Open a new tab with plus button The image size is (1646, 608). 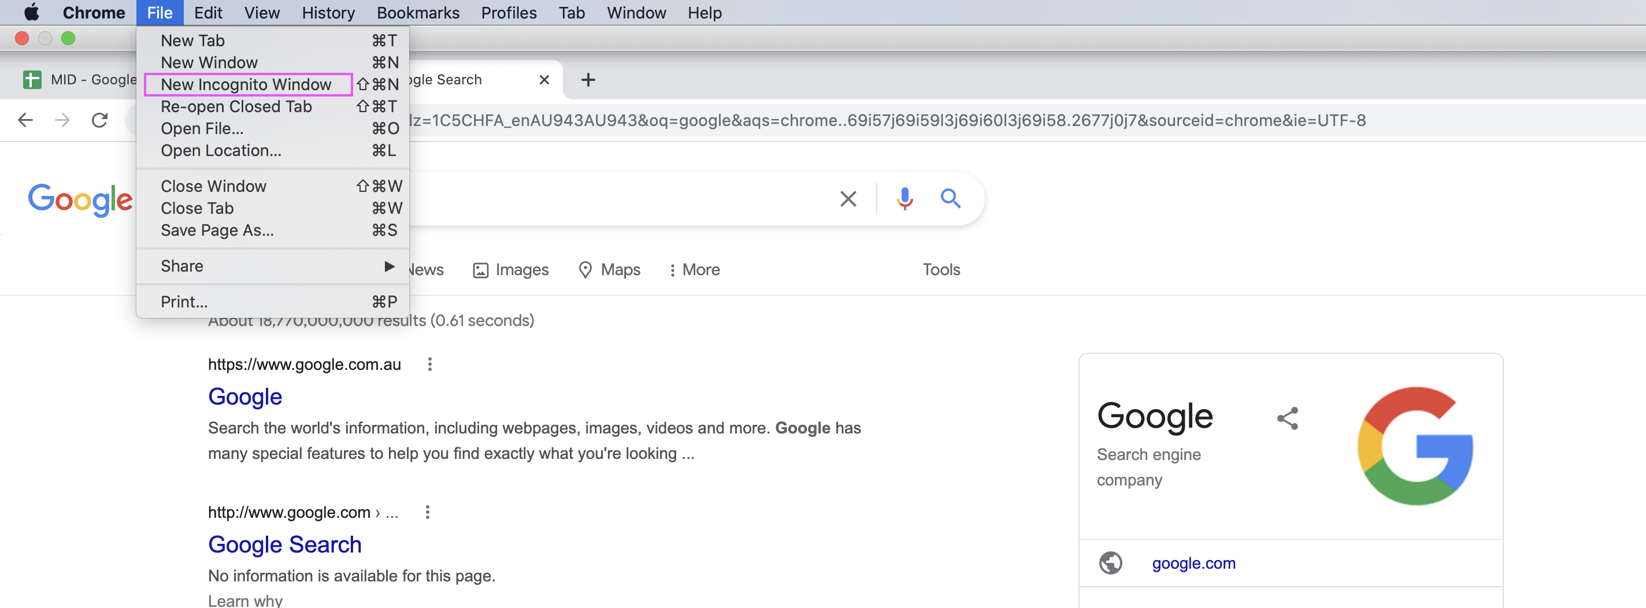coord(588,80)
